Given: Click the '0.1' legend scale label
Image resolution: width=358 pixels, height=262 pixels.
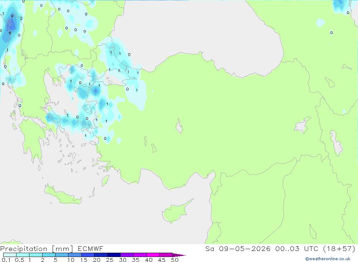Looking at the screenshot, I should pos(6,260).
